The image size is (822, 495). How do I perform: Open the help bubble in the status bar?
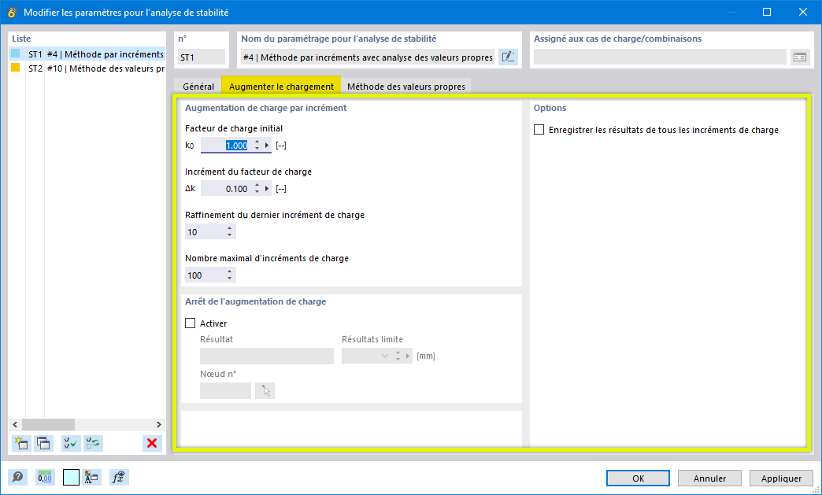(17, 478)
